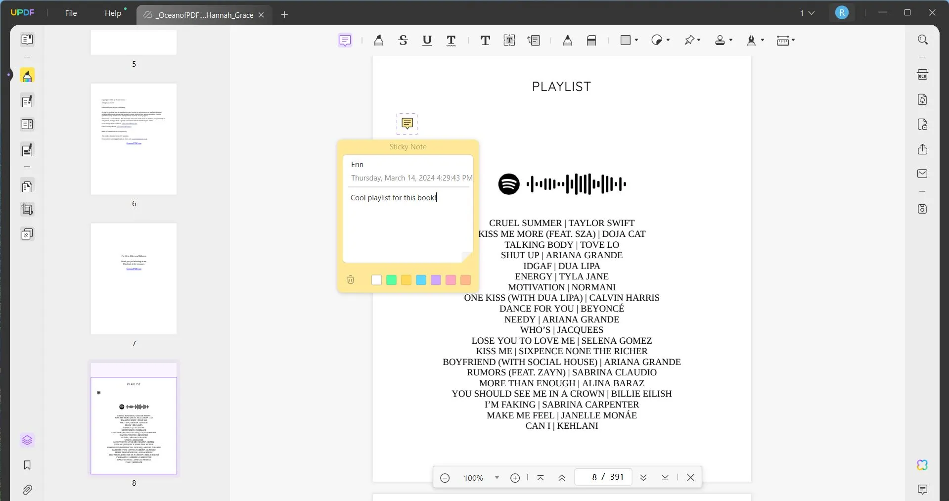This screenshot has width=949, height=501.
Task: Select the text box tool
Action: point(509,41)
